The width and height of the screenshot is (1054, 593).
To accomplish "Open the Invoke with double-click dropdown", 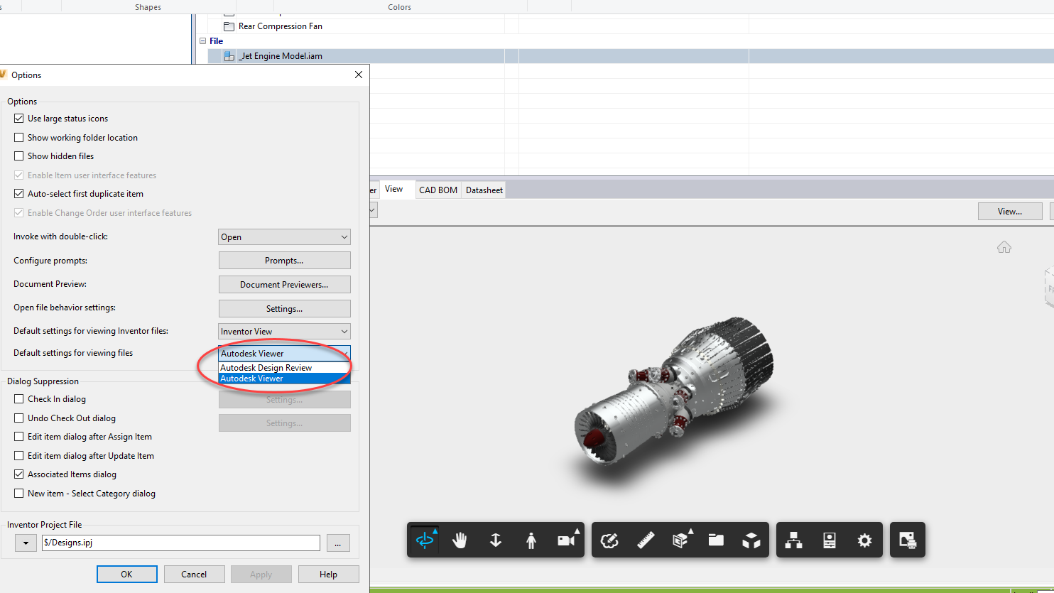I will pyautogui.click(x=284, y=237).
